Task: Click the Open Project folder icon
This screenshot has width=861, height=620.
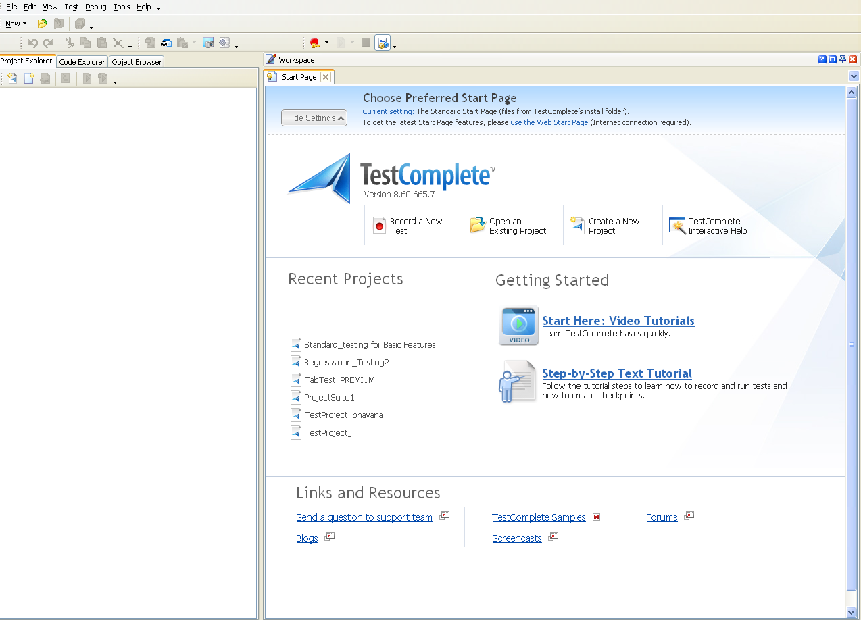Action: pyautogui.click(x=41, y=24)
